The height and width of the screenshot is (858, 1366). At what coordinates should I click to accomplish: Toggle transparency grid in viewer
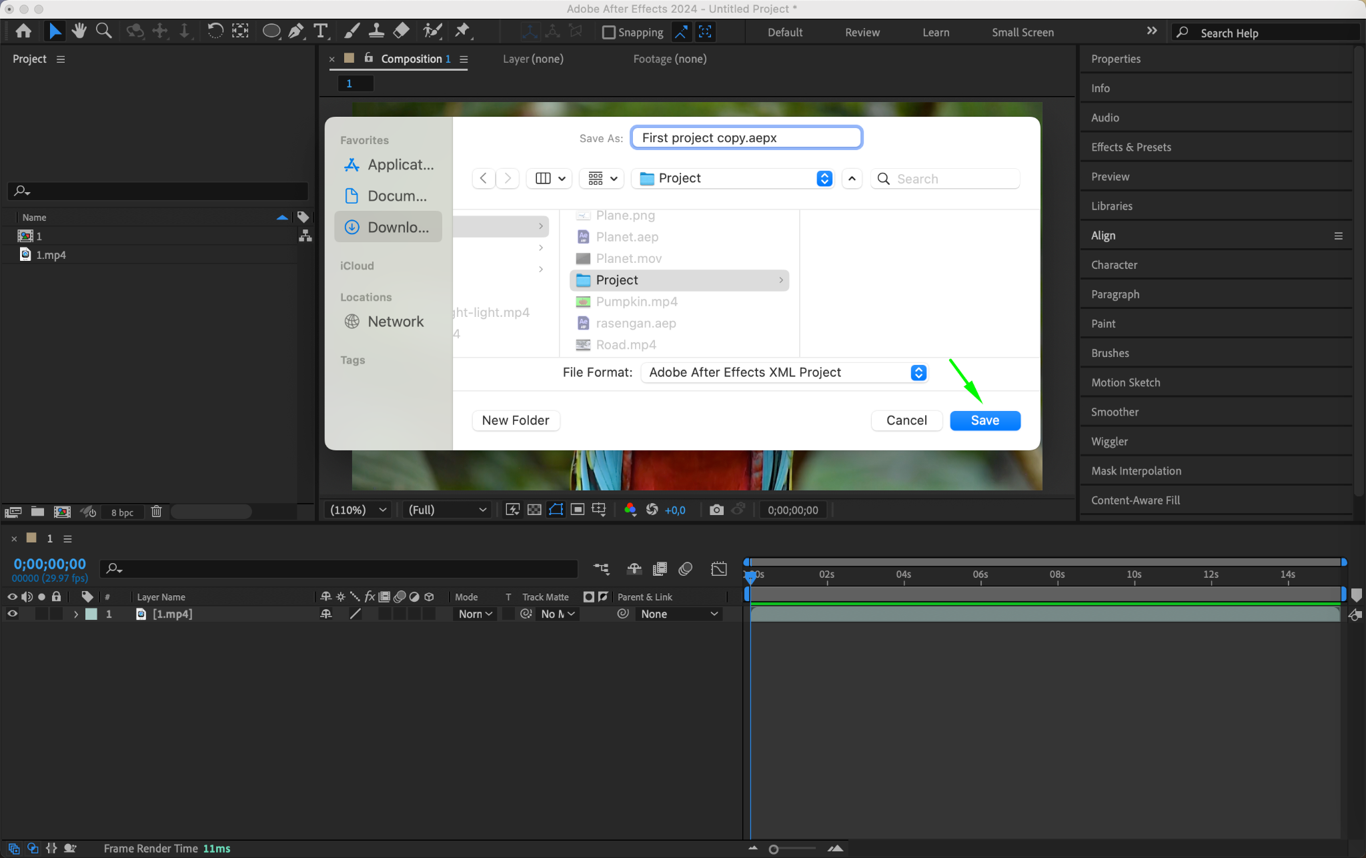click(x=534, y=510)
